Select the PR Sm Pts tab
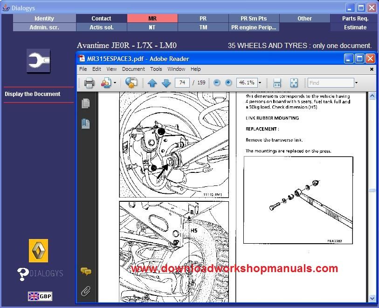 254,18
